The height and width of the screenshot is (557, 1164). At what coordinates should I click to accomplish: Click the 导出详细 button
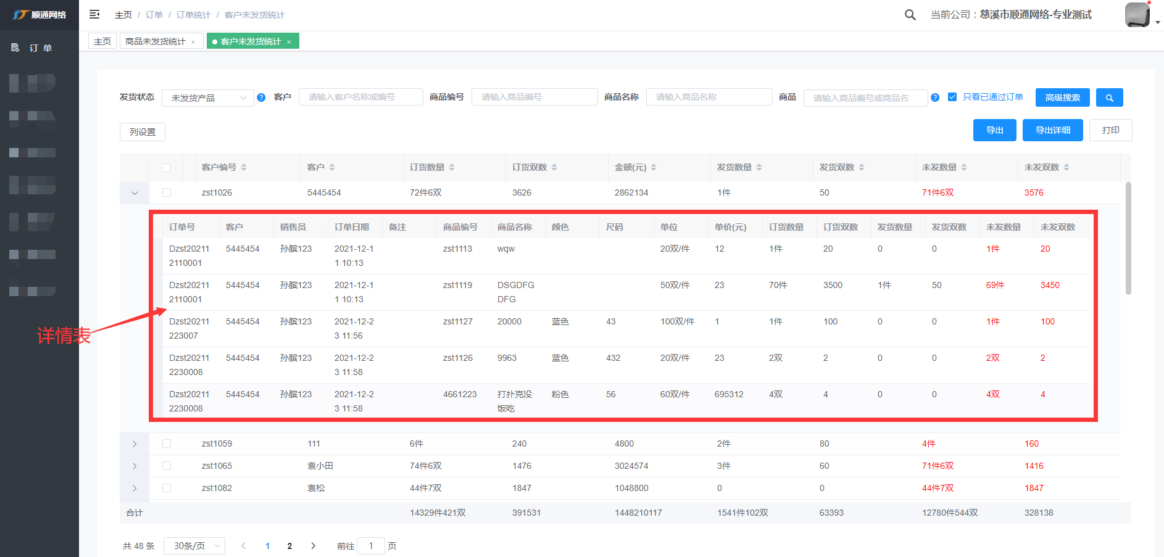pos(1052,130)
